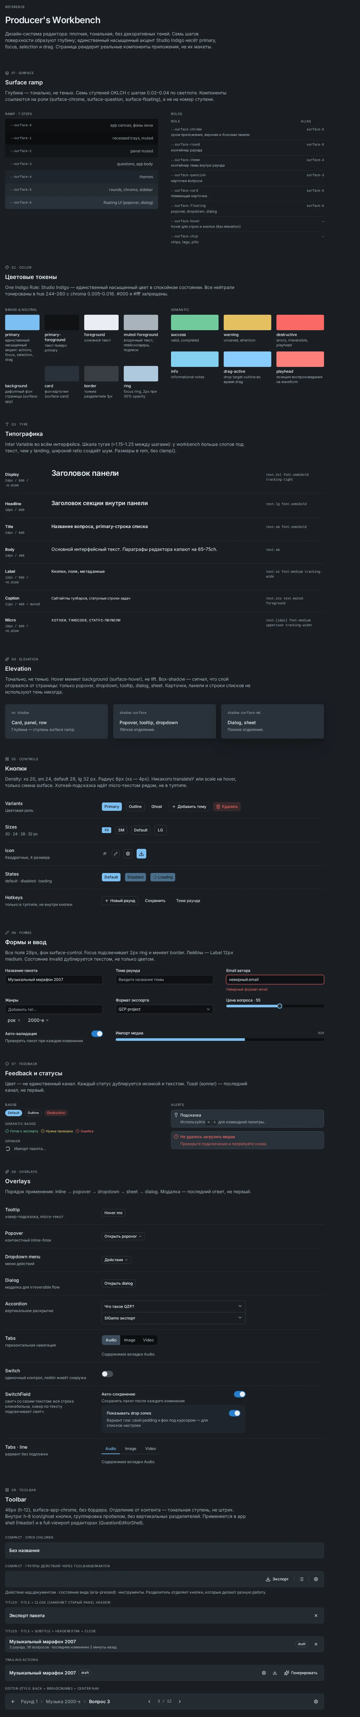Viewport: 360px width, 1717px height.
Task: Click 'Музыка 2000-х' breadcrumb
Action: [63, 1701]
